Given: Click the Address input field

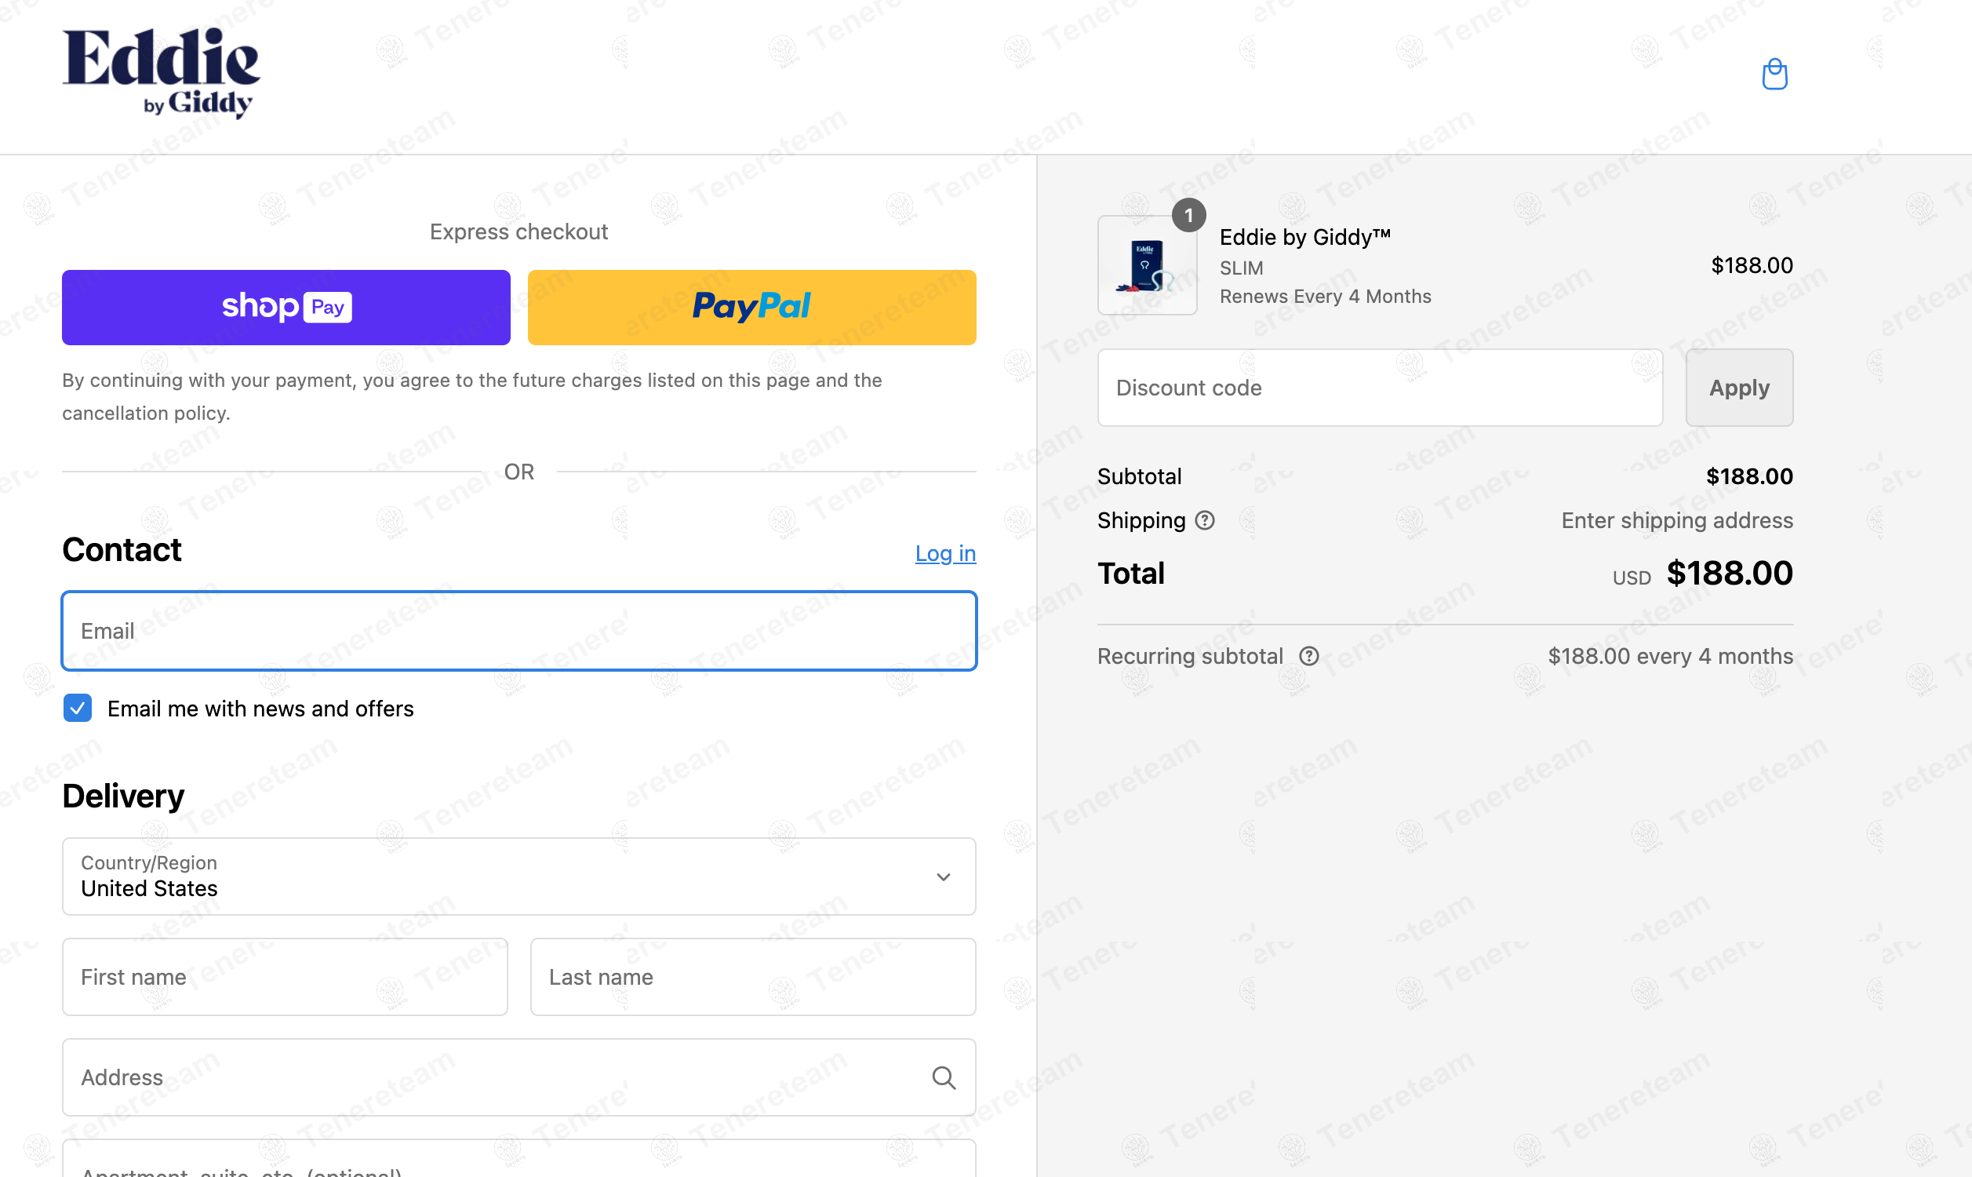Looking at the screenshot, I should (x=519, y=1077).
